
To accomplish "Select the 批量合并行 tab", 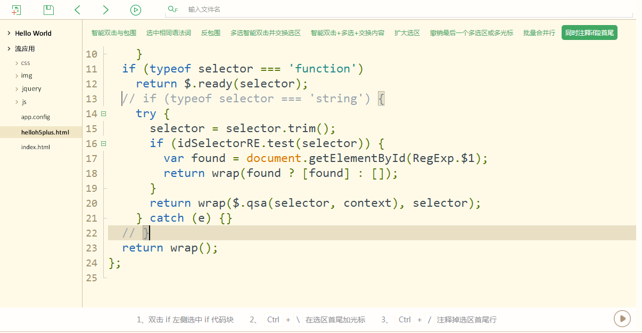I will point(539,33).
